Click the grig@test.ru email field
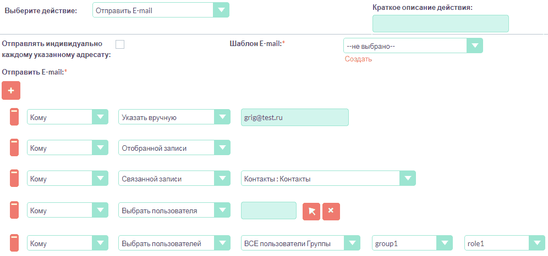The image size is (548, 256). click(294, 117)
